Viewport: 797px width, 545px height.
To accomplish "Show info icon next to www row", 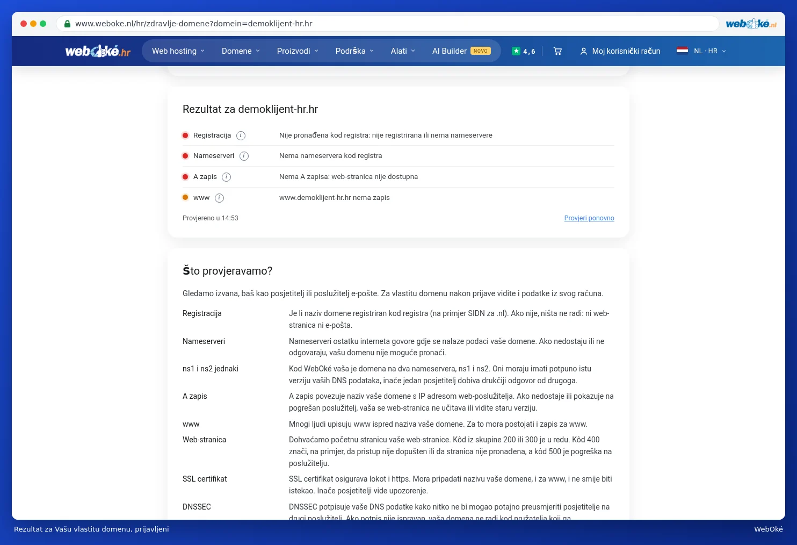I will (x=219, y=198).
